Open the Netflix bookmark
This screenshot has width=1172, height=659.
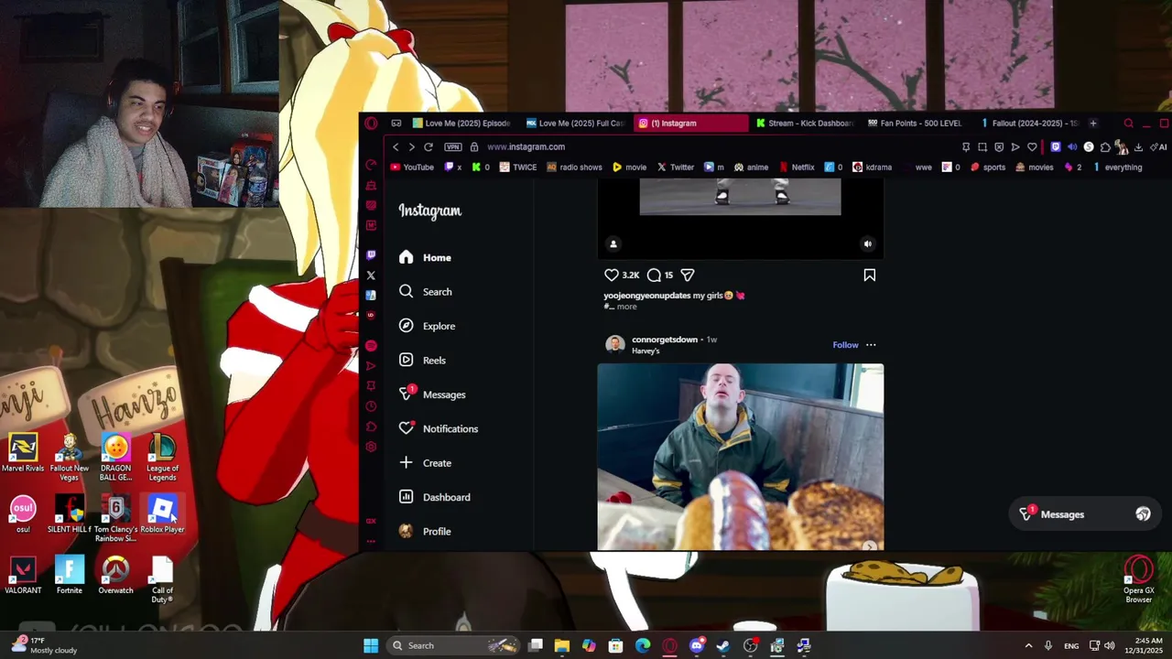coord(797,167)
